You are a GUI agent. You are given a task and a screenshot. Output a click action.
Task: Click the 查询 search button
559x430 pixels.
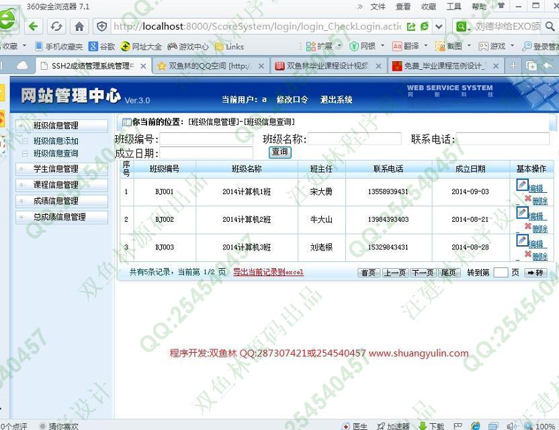280,153
